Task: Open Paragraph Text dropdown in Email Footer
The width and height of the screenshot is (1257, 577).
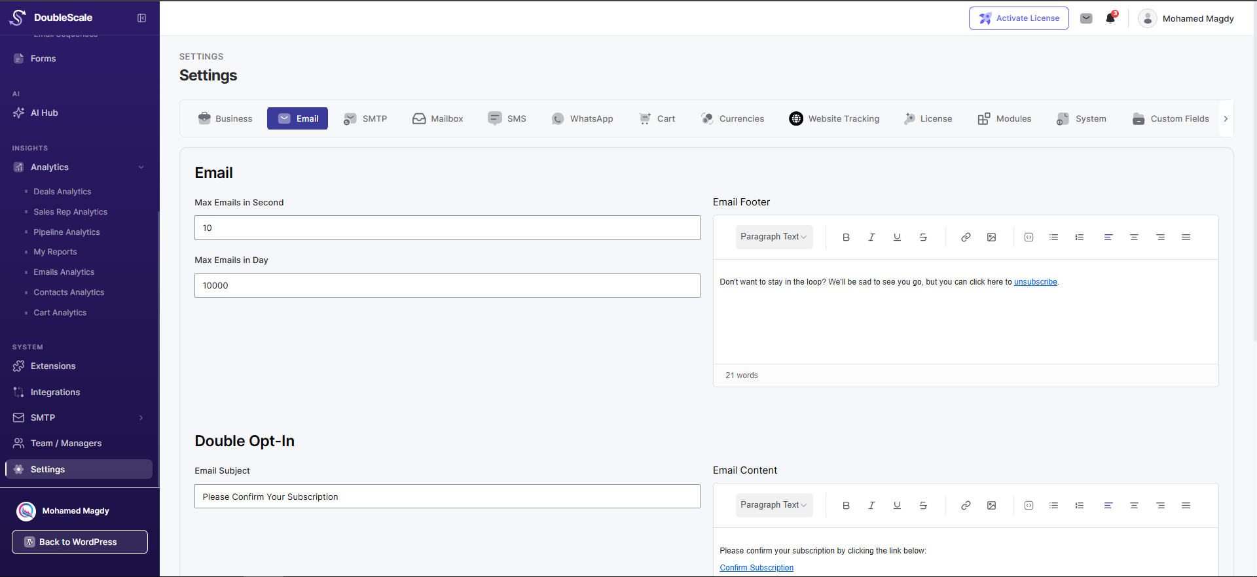Action: [x=774, y=237]
